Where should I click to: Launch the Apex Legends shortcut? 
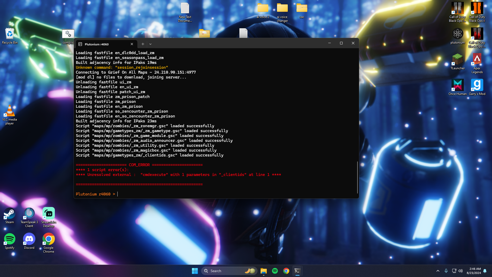point(477,63)
